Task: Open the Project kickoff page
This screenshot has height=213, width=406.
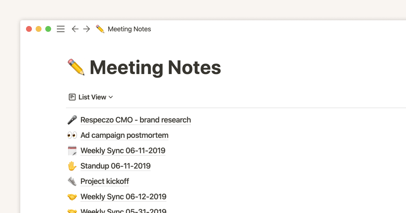Action: point(105,182)
